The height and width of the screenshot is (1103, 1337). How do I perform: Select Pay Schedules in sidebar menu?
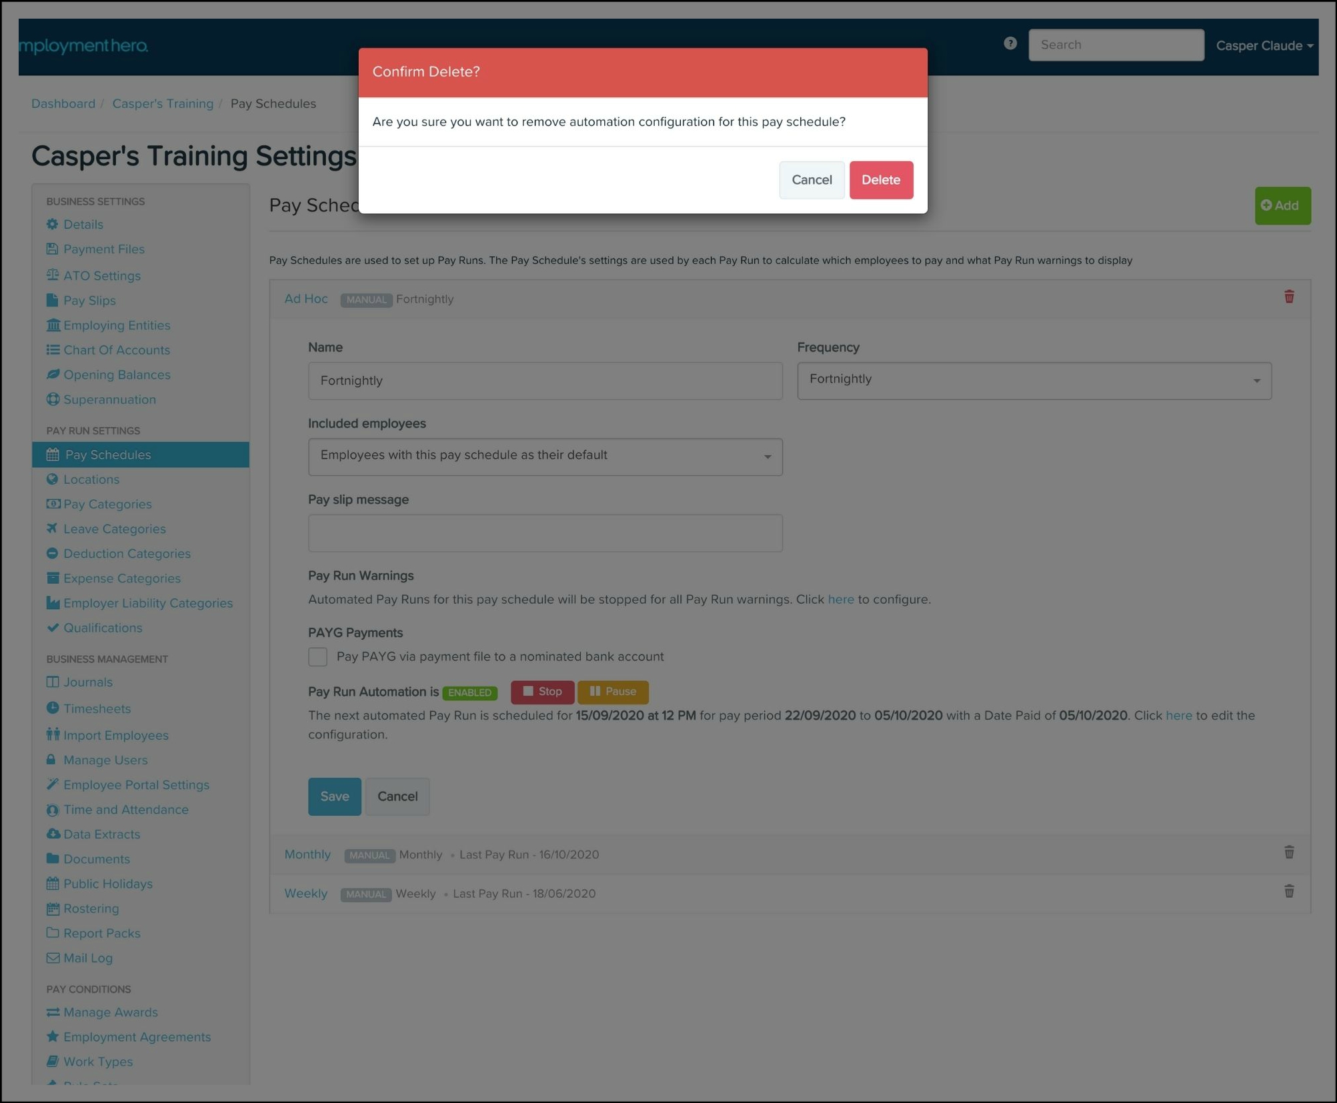pyautogui.click(x=107, y=455)
